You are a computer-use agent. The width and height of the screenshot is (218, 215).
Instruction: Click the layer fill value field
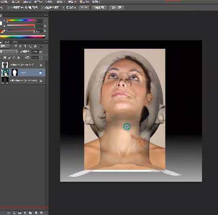click(x=35, y=58)
